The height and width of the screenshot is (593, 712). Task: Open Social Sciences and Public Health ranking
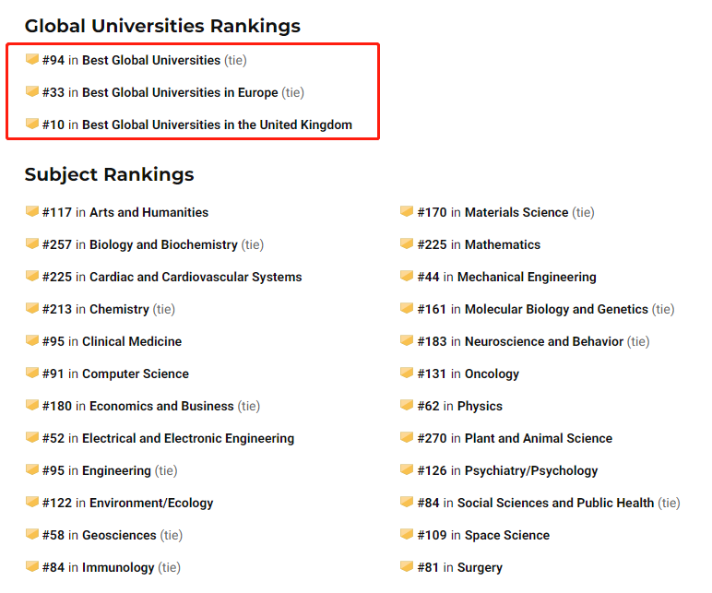(x=556, y=504)
